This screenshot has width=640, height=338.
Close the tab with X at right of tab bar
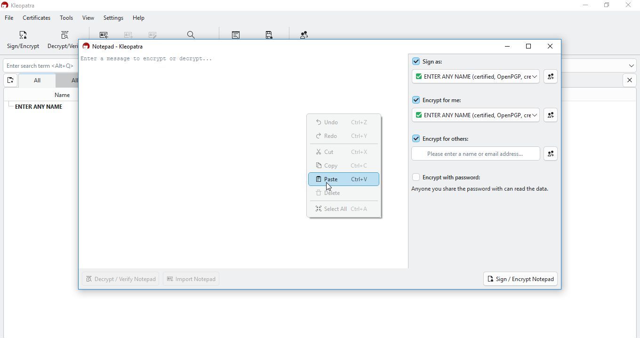(x=630, y=80)
